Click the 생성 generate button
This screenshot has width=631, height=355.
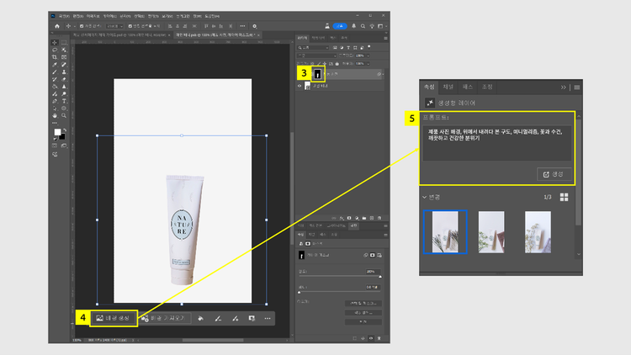tap(553, 174)
